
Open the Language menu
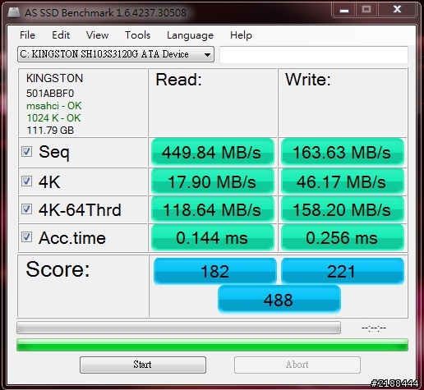point(190,35)
